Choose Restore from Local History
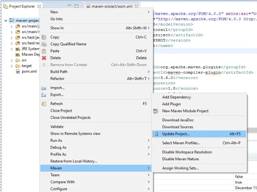Viewport: 257px width, 192px height. click(96, 161)
